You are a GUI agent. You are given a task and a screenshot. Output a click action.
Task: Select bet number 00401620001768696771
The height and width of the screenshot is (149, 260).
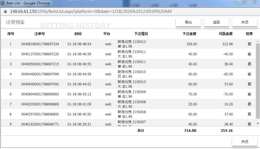click(40, 124)
